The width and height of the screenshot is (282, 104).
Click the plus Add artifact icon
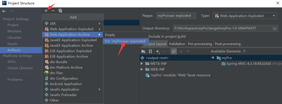pyautogui.click(x=46, y=11)
